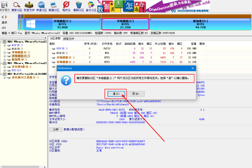Click the FAT32 file system cell
252x168 pixels.
[x=107, y=48]
